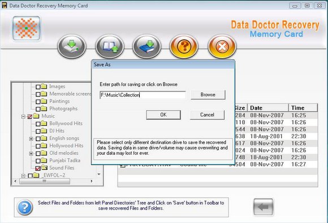Toggle the Music folder checkbox

[30, 116]
